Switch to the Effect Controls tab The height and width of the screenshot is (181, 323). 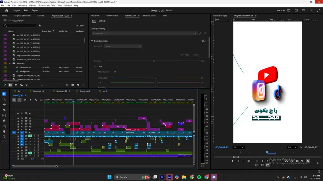click(112, 15)
